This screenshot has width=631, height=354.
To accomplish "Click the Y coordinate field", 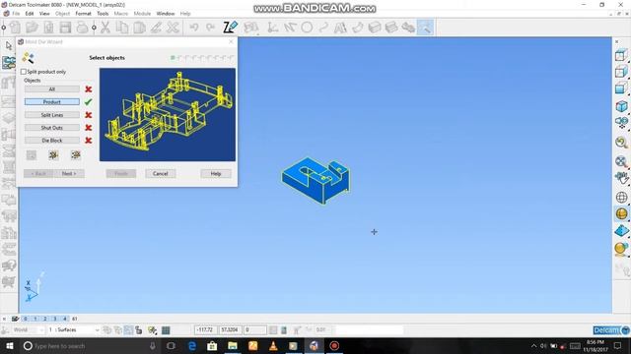I will click(230, 330).
